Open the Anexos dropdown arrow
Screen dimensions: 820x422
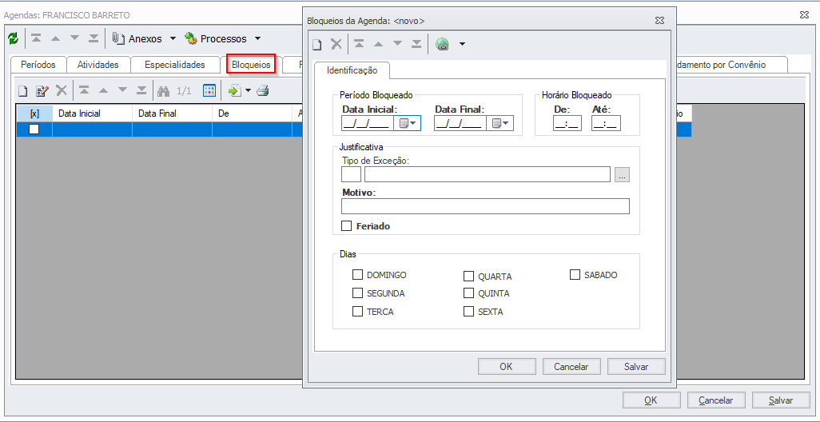click(173, 38)
